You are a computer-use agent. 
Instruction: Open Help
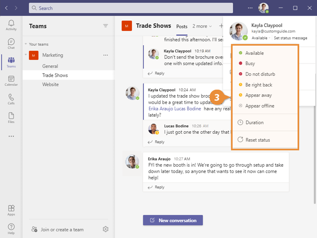[x=11, y=229]
